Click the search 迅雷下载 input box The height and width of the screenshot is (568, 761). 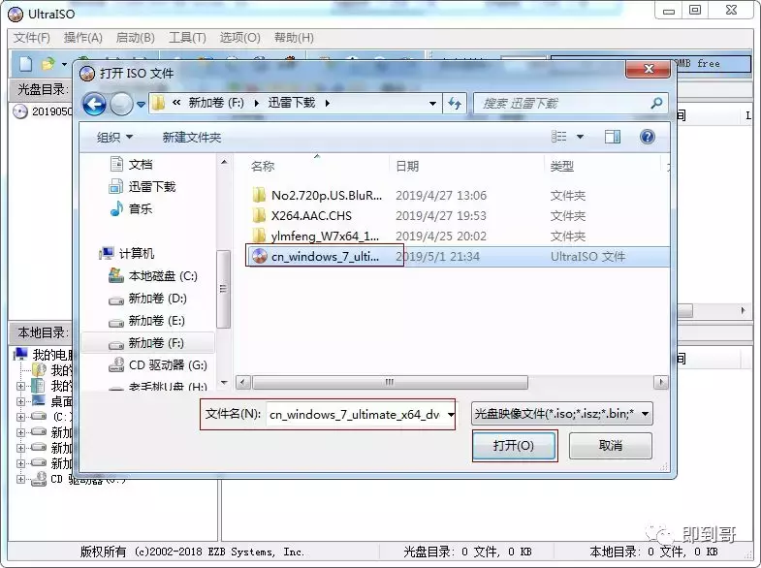coord(571,103)
